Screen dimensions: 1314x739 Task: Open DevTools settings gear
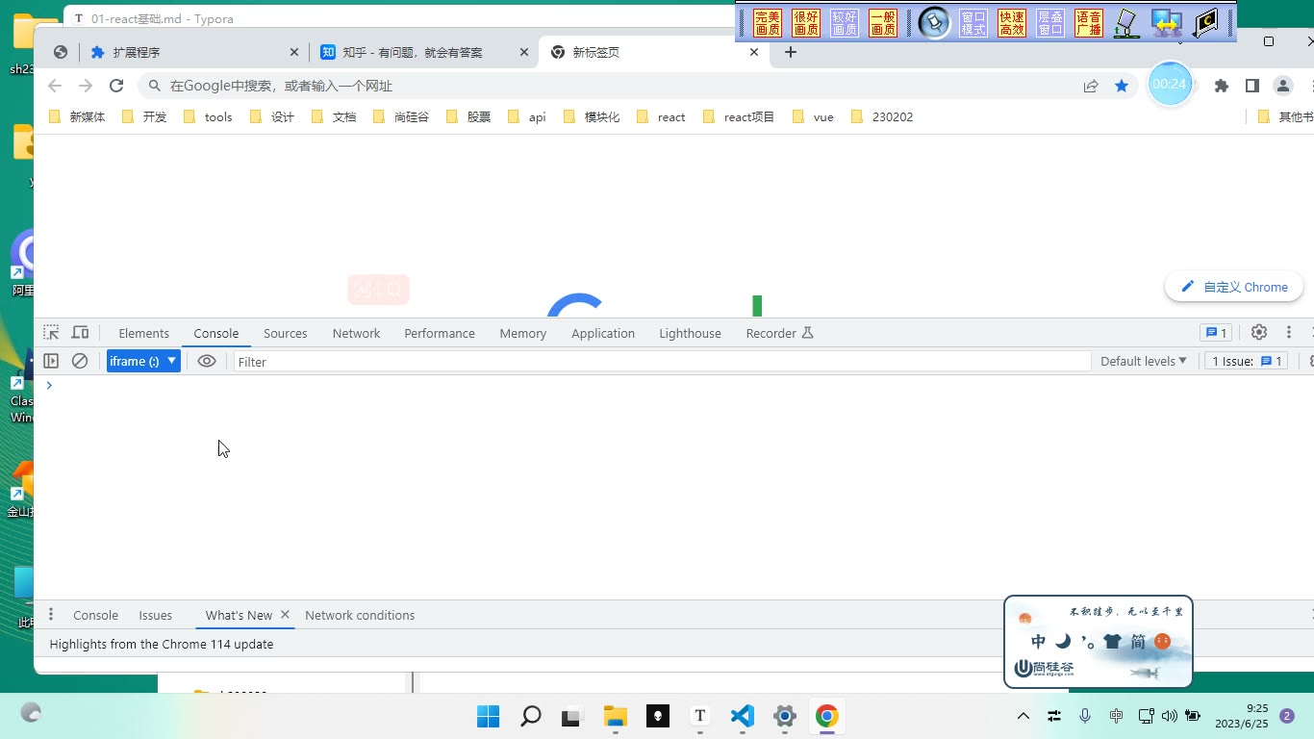[x=1259, y=333]
